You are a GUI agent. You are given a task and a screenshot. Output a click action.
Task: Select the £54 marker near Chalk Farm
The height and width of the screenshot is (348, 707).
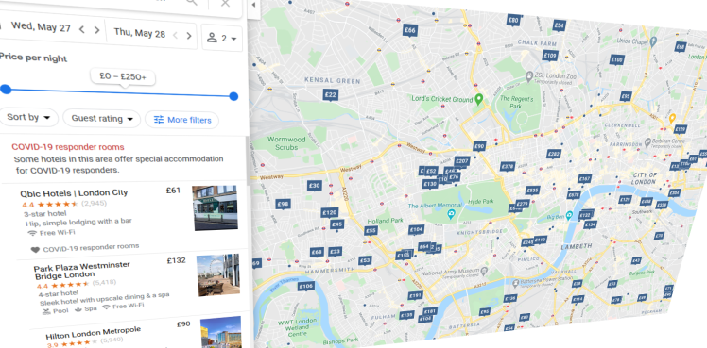coord(560,26)
